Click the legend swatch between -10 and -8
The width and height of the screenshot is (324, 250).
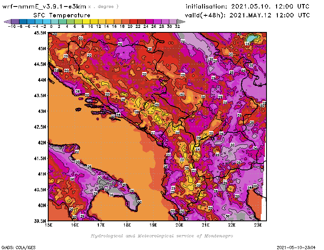tap(15, 21)
